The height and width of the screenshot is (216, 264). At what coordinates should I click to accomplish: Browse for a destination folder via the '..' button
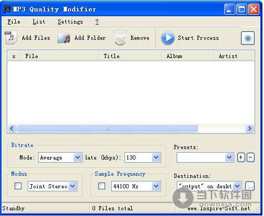pos(250,186)
